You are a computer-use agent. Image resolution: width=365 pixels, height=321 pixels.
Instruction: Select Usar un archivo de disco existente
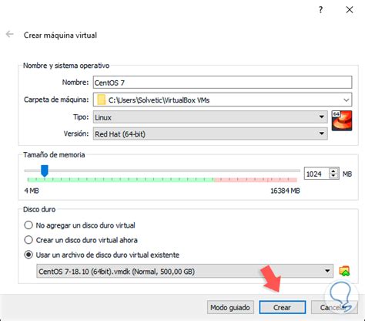[x=28, y=255]
